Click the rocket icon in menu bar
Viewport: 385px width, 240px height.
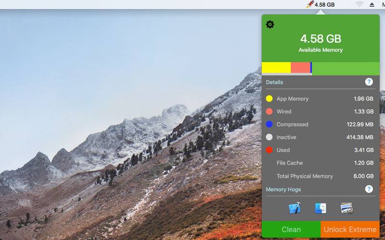[x=310, y=4]
